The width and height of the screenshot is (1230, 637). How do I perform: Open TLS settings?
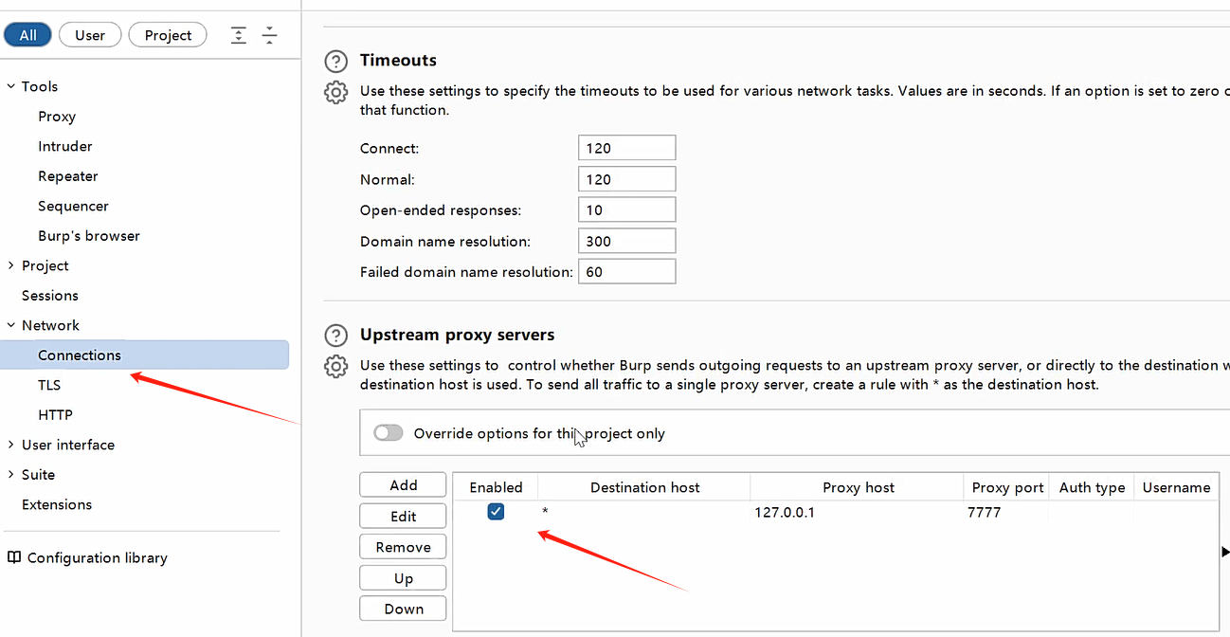(x=49, y=385)
